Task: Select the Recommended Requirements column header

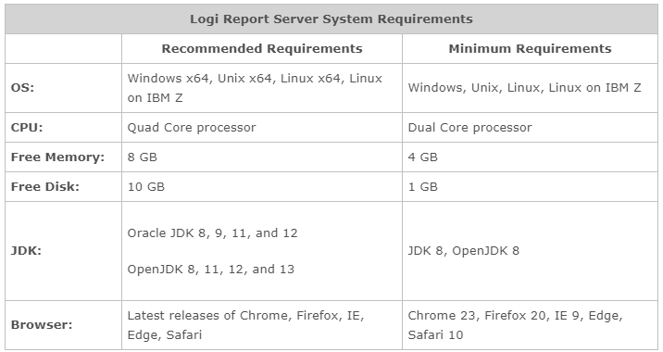Action: tap(262, 49)
